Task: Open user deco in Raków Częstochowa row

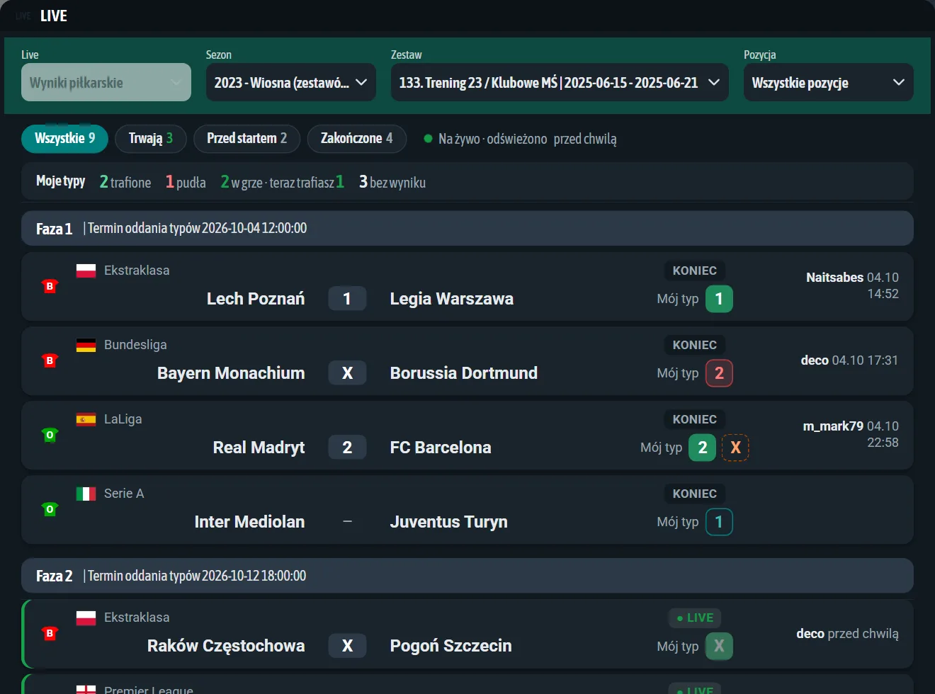Action: (810, 634)
